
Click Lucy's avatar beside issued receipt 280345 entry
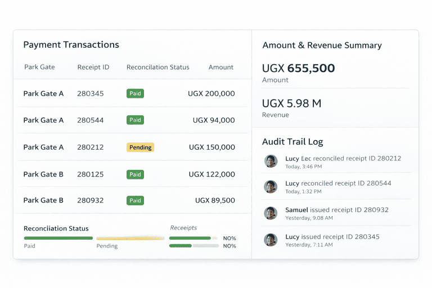271,240
